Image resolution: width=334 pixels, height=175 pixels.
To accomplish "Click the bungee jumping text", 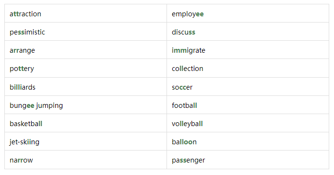I will tap(36, 106).
